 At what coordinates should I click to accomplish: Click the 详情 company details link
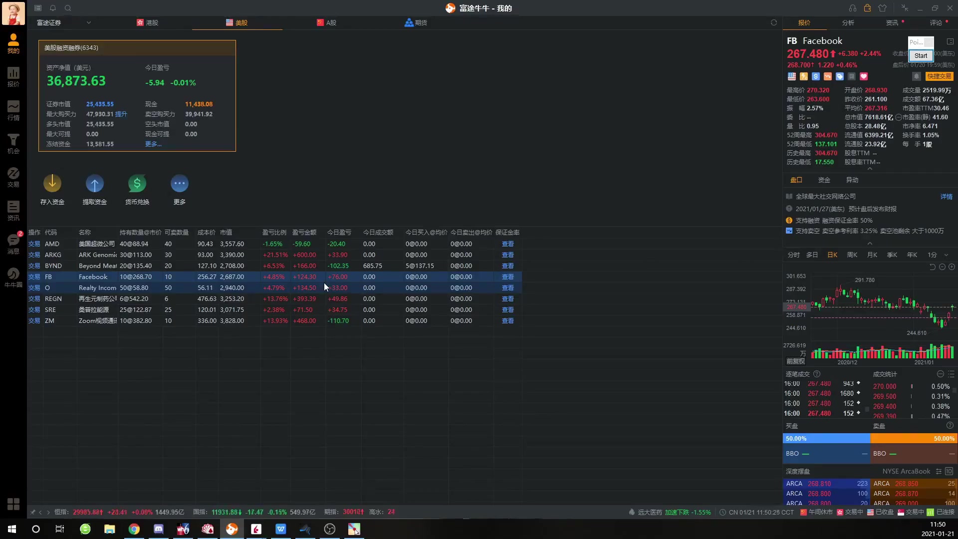point(947,197)
